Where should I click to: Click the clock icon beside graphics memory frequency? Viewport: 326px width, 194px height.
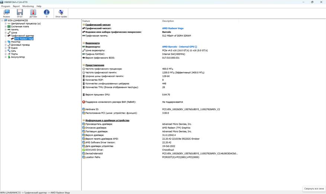point(84,73)
